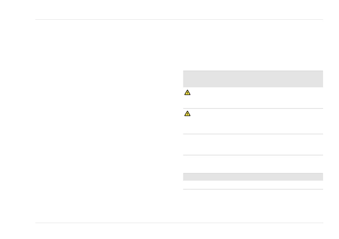Click the horizontal rule at the page top

pos(179,20)
